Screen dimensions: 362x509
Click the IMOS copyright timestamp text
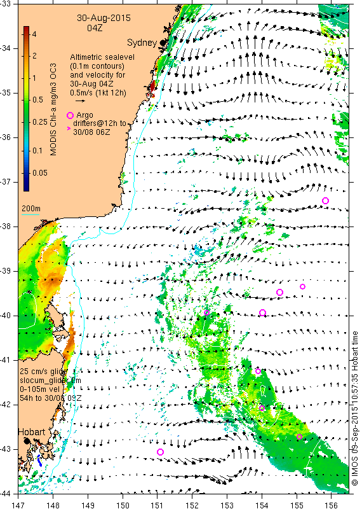(354, 408)
